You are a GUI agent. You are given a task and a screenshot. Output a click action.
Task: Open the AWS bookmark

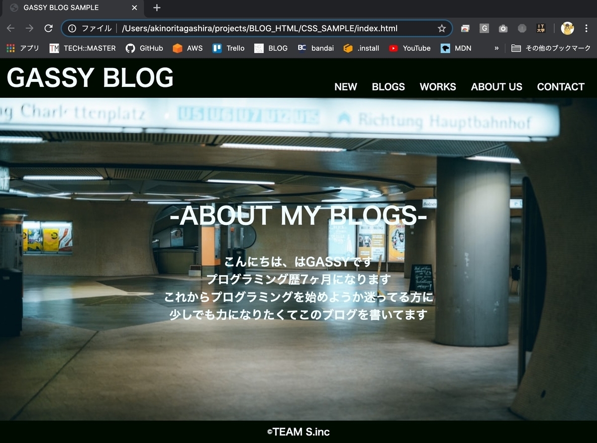188,48
